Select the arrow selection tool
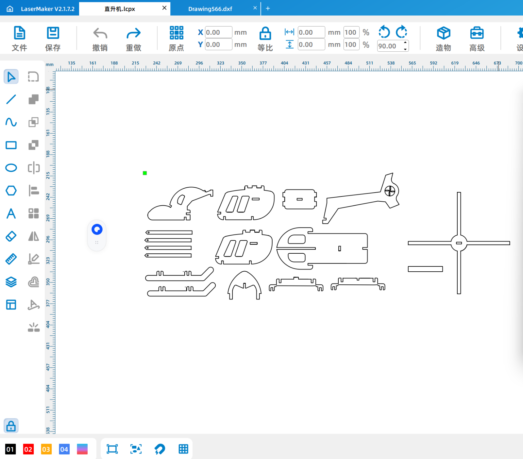Image resolution: width=523 pixels, height=459 pixels. click(x=11, y=77)
